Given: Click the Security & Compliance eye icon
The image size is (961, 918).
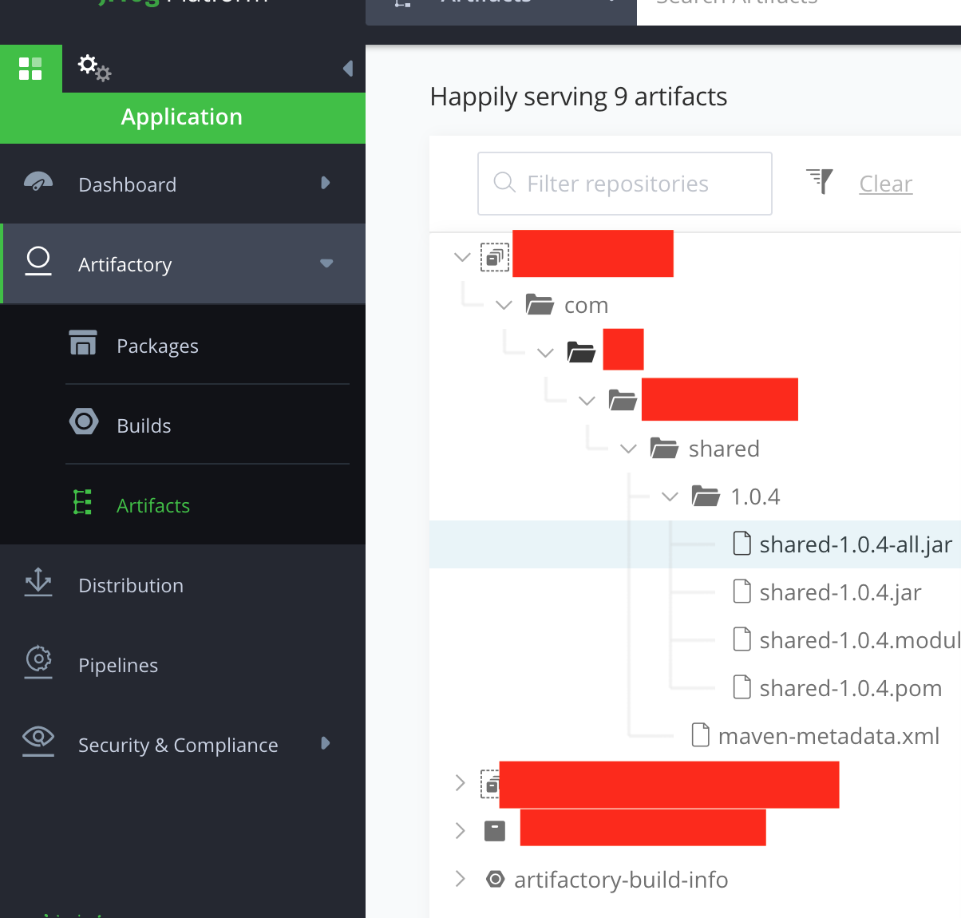Looking at the screenshot, I should (38, 741).
